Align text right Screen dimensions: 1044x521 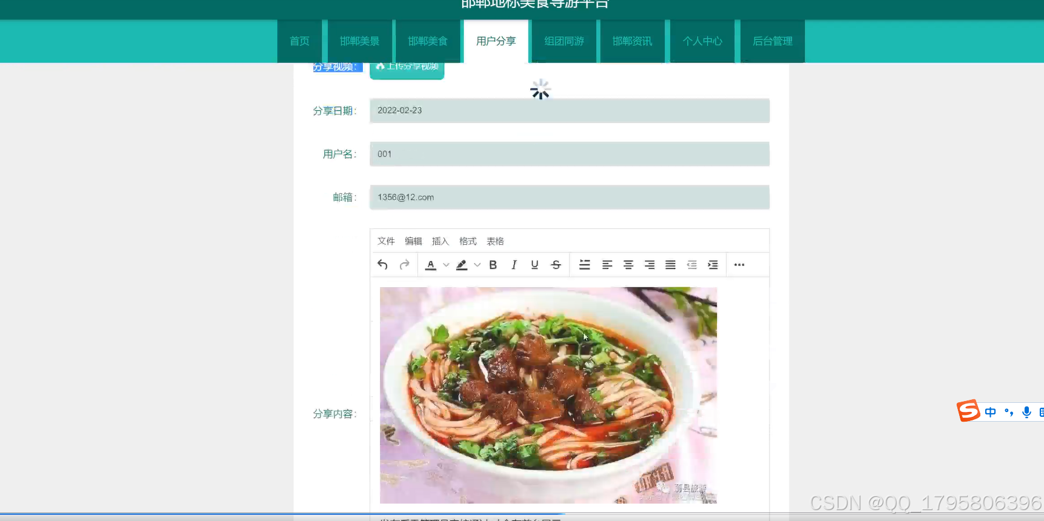point(650,265)
